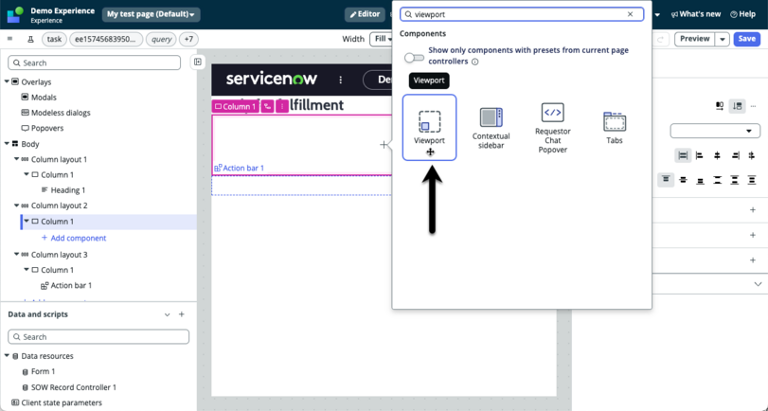Choose the Tabs component
Viewport: 768px width, 411px height.
(x=615, y=129)
